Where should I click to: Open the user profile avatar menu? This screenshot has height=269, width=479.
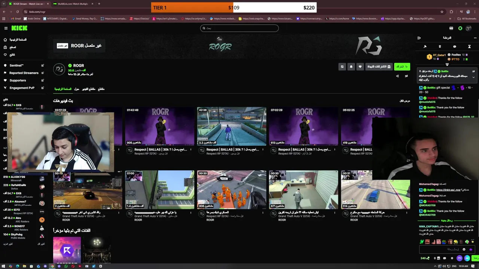tap(469, 28)
